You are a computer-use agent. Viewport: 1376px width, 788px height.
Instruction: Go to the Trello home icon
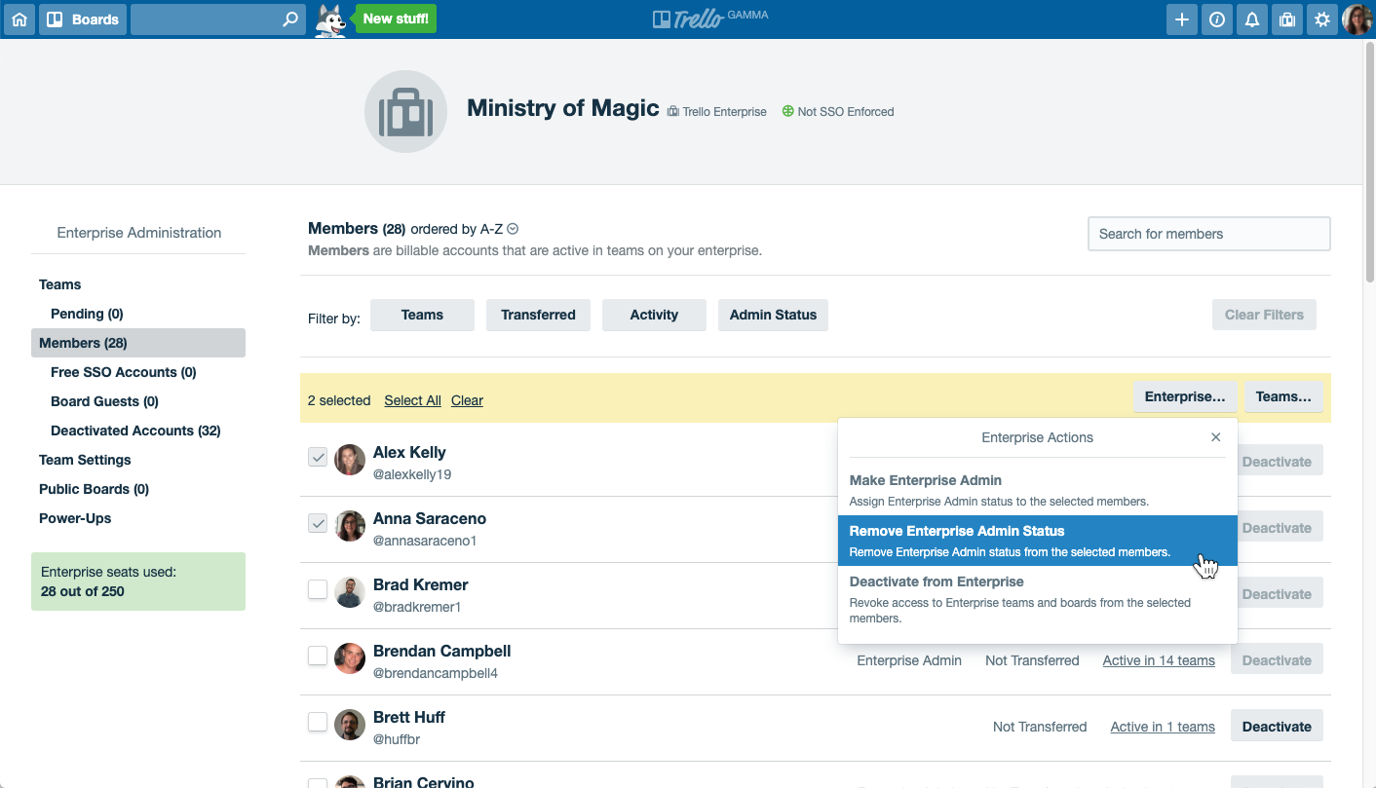pos(19,19)
